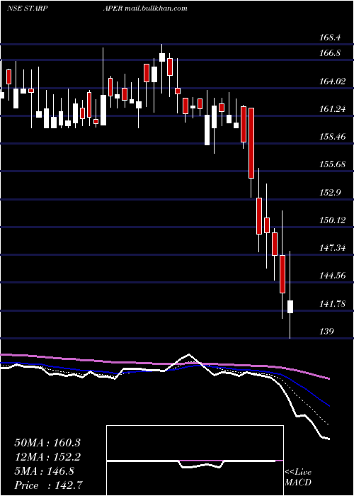This screenshot has height=496, width=354.
Task: Click the 12MA : 152.2 readout
Action: point(47,457)
